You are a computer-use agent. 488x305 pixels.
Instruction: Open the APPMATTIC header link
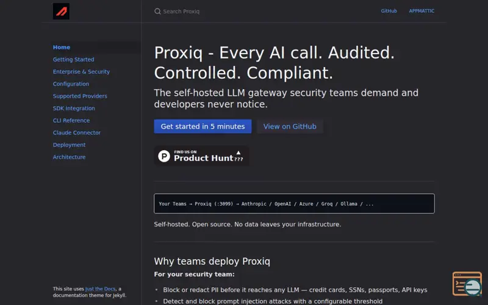click(x=422, y=11)
